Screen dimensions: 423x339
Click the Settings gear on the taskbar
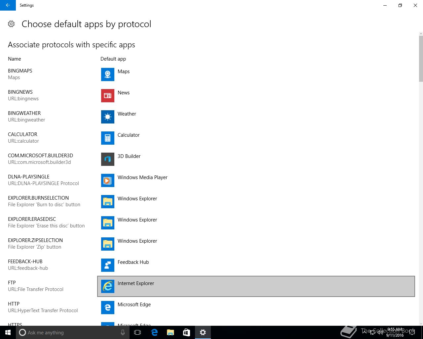[203, 332]
